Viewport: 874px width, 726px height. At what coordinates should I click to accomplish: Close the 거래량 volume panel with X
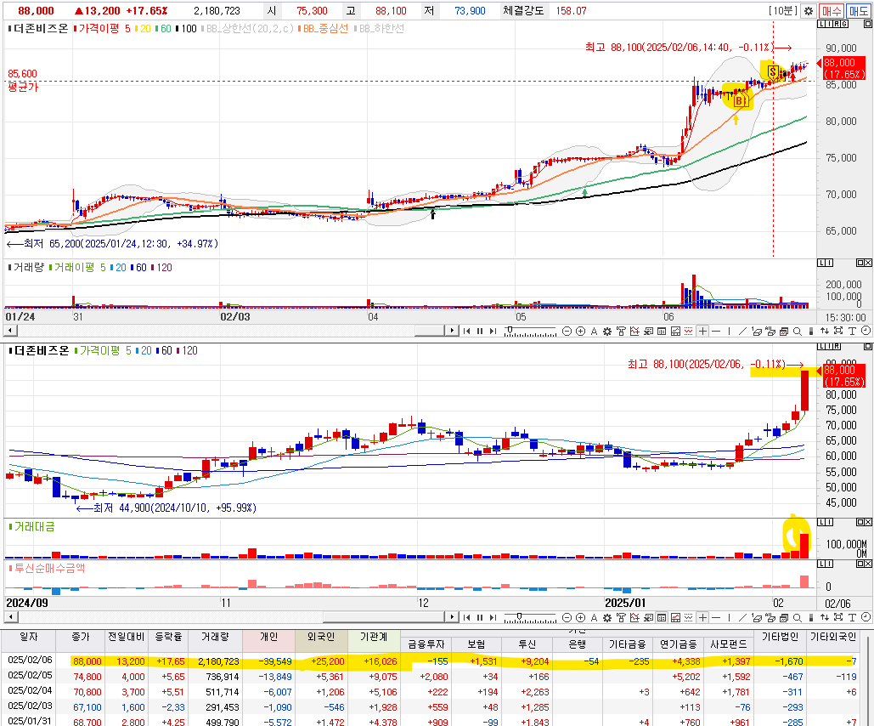[868, 263]
